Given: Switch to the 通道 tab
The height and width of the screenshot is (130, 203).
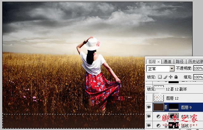Looking at the screenshot, I should click(x=167, y=61).
